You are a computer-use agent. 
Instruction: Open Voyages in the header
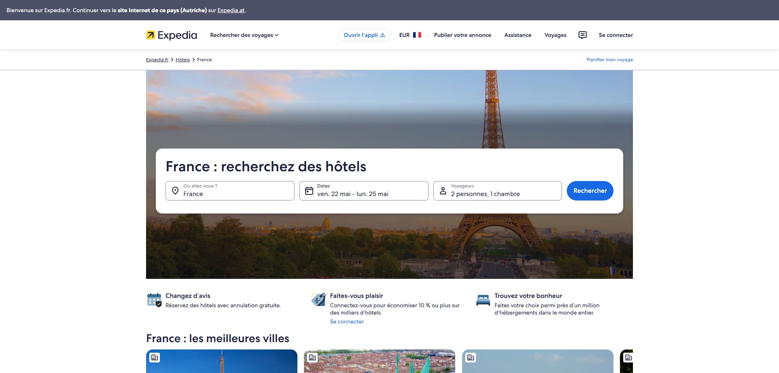click(x=555, y=35)
